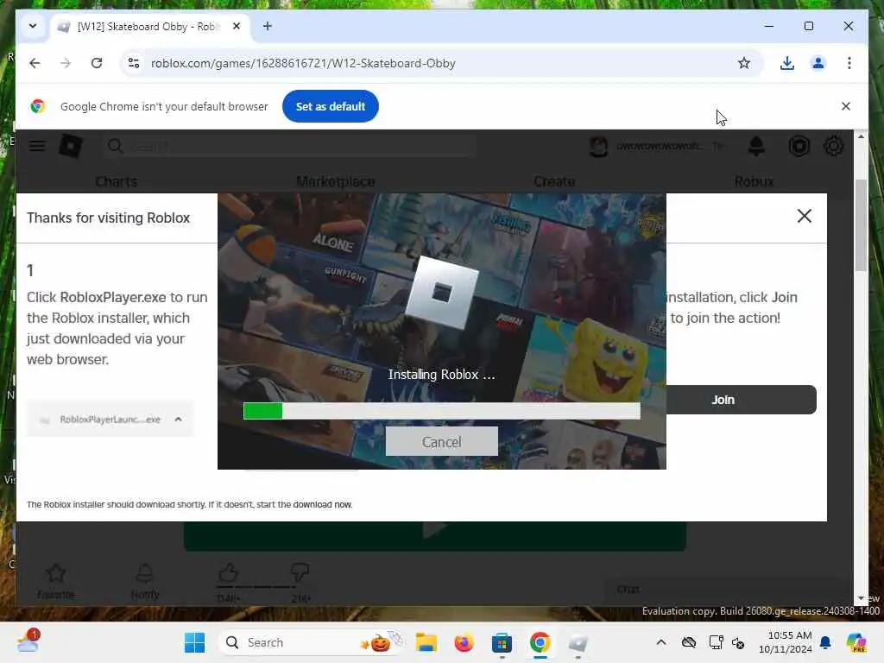This screenshot has height=663, width=884.
Task: Bookmark this page with the star
Action: pyautogui.click(x=744, y=63)
